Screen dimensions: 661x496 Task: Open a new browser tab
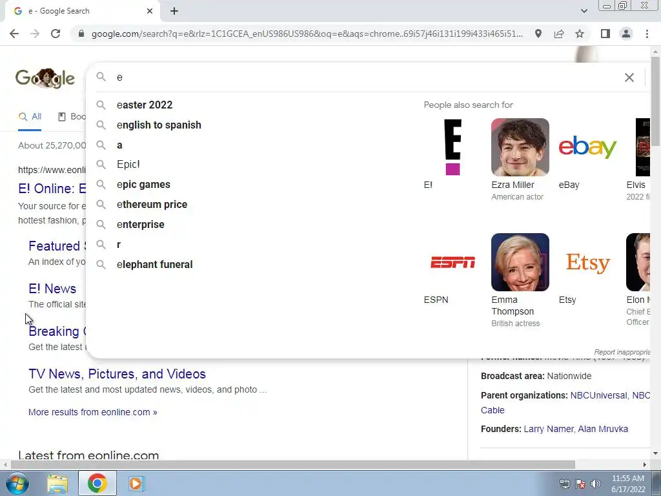click(x=174, y=11)
